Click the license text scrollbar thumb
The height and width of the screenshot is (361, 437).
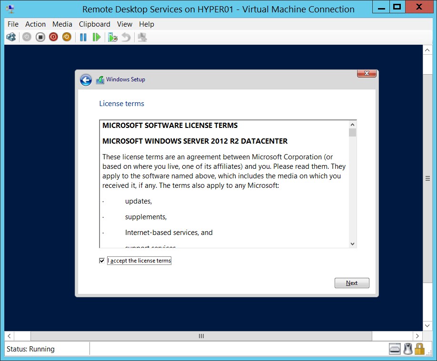(x=353, y=132)
